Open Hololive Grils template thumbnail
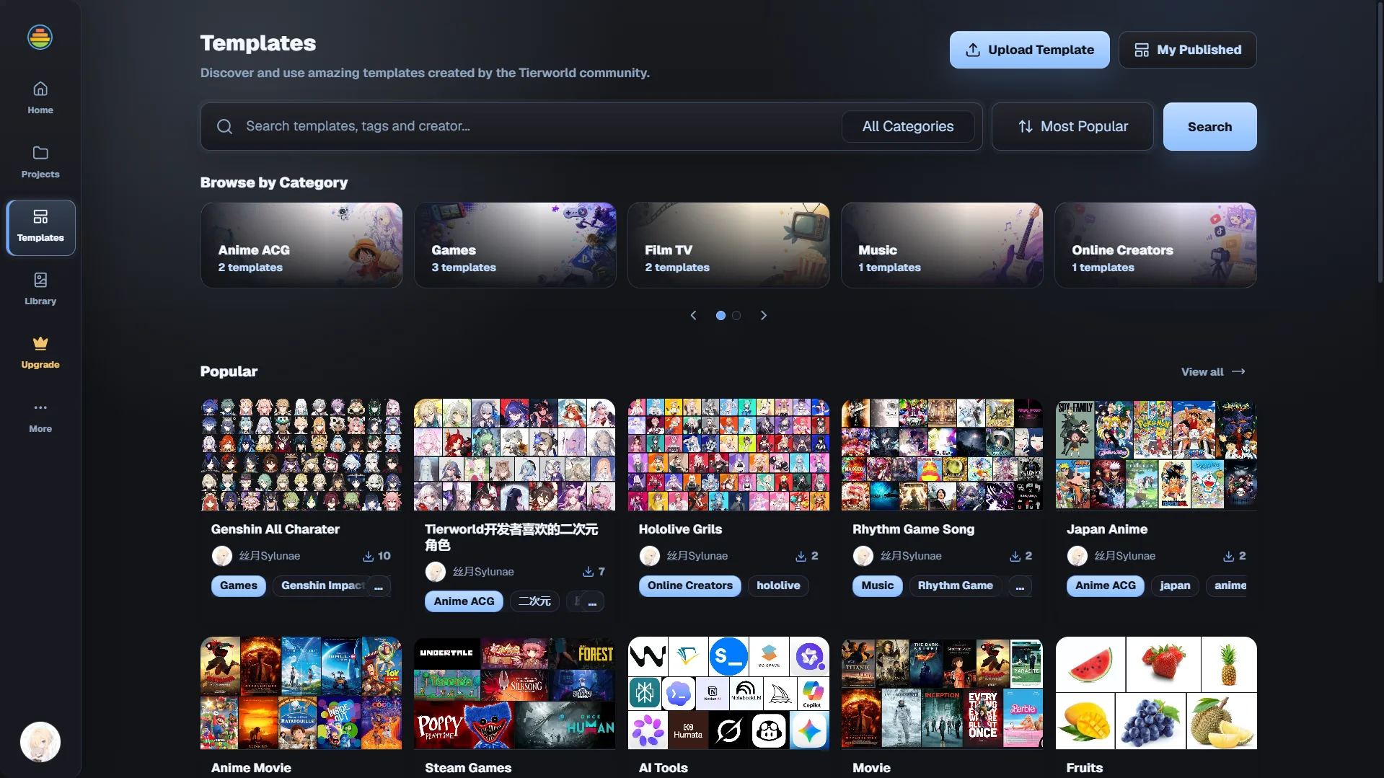The height and width of the screenshot is (778, 1384). pos(728,454)
